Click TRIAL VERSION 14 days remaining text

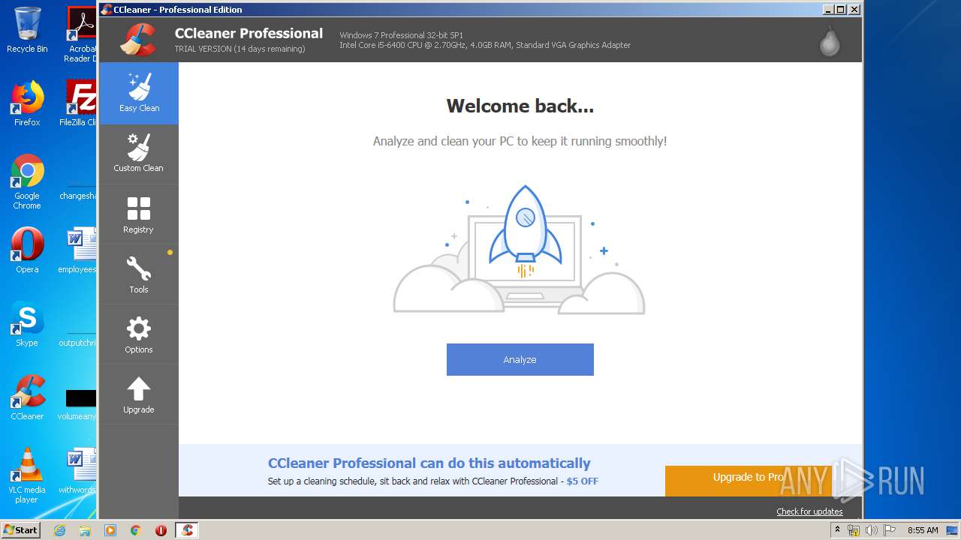tap(239, 49)
